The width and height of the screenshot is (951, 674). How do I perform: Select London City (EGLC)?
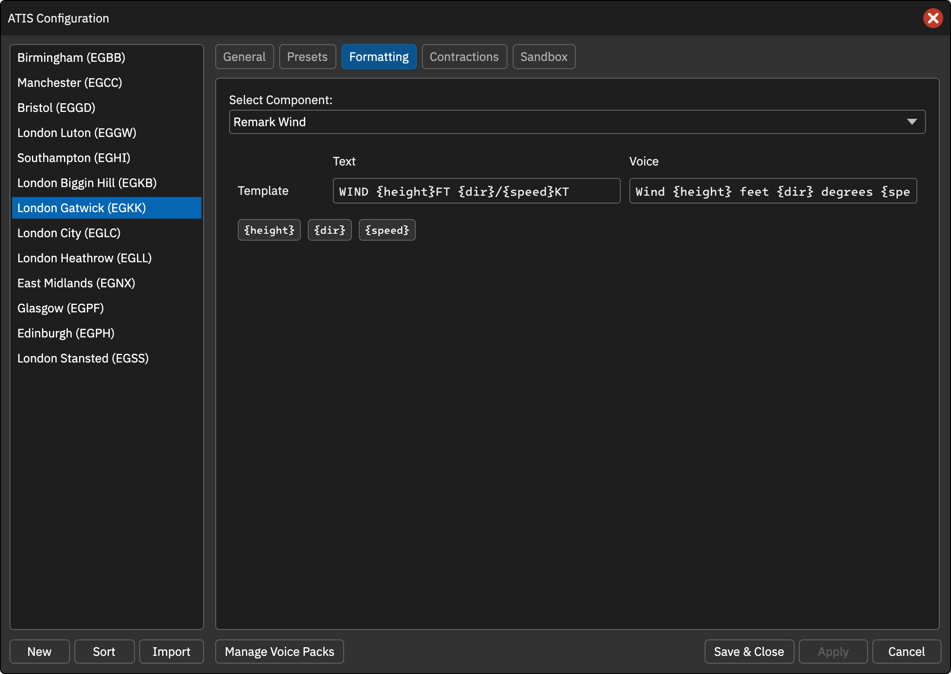tap(107, 233)
